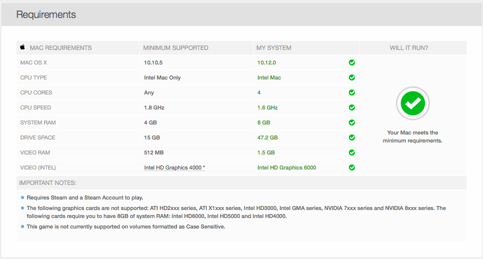Screen dimensions: 483x259
Task: Click the My System CPU cores value 4
Action: click(259, 92)
